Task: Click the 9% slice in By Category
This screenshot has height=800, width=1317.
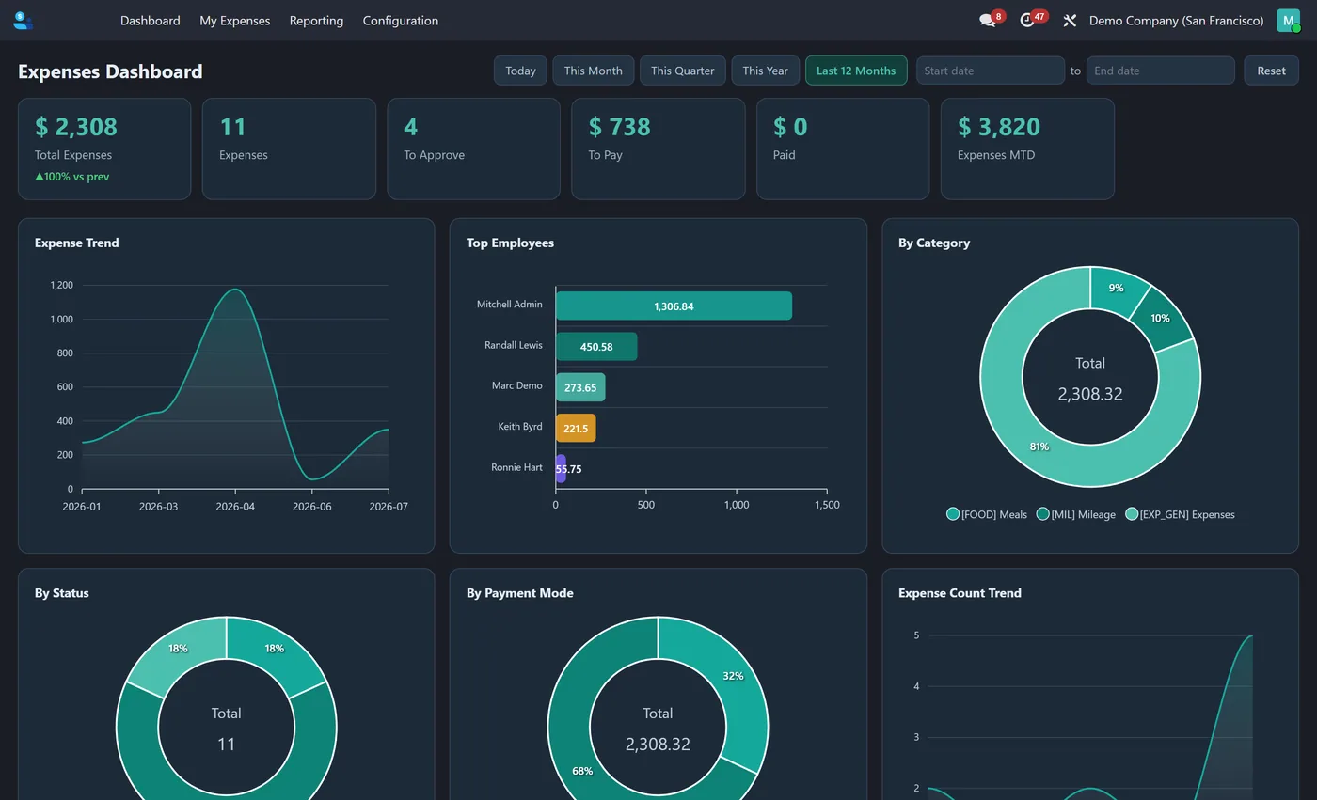Action: coord(1117,288)
